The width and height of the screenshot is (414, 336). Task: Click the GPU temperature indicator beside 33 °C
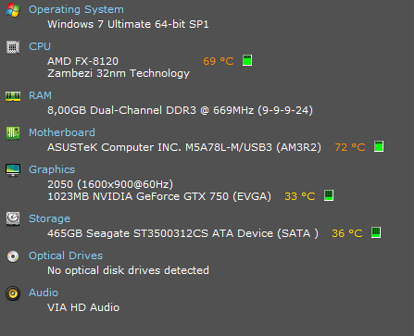pyautogui.click(x=329, y=195)
